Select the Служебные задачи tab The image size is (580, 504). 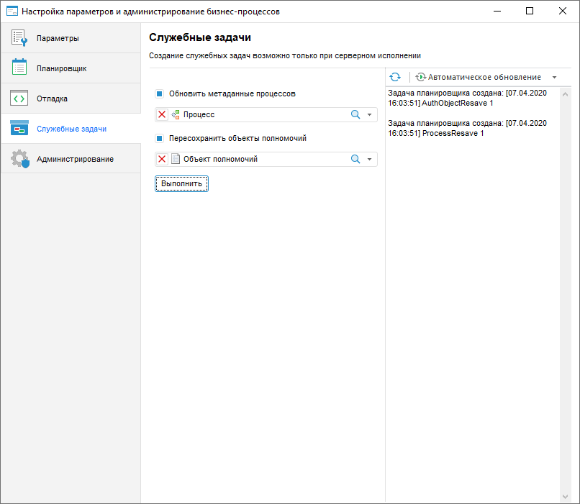point(71,129)
